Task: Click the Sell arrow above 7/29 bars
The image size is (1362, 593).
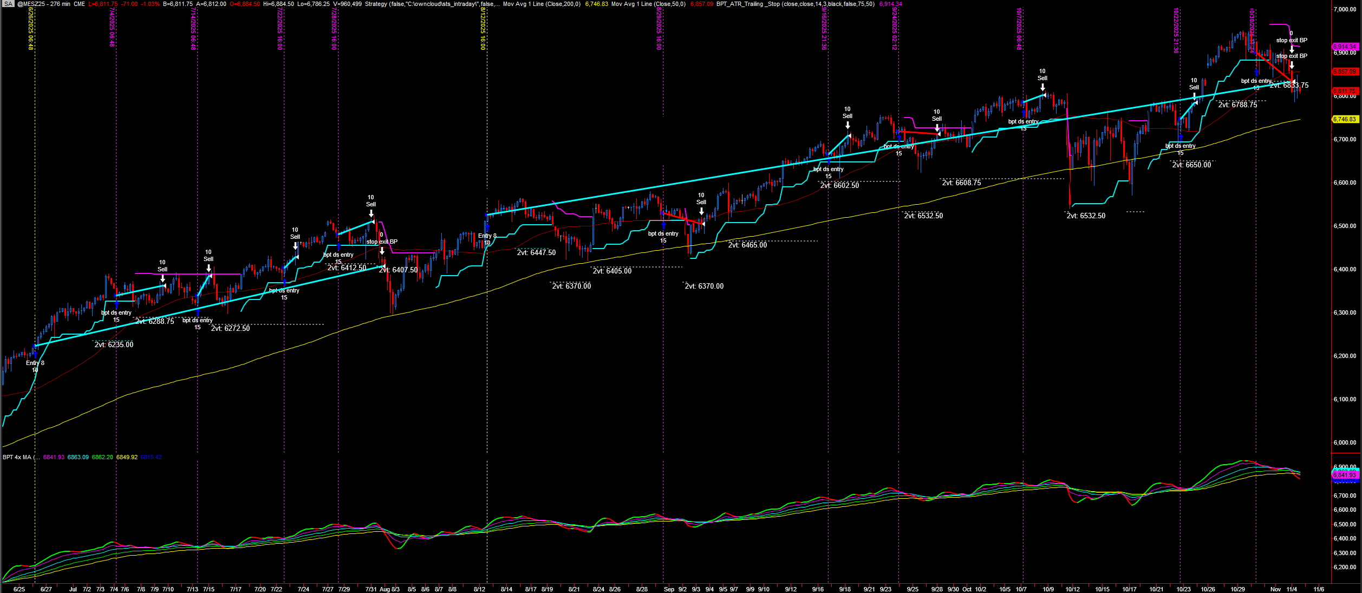Action: [371, 213]
